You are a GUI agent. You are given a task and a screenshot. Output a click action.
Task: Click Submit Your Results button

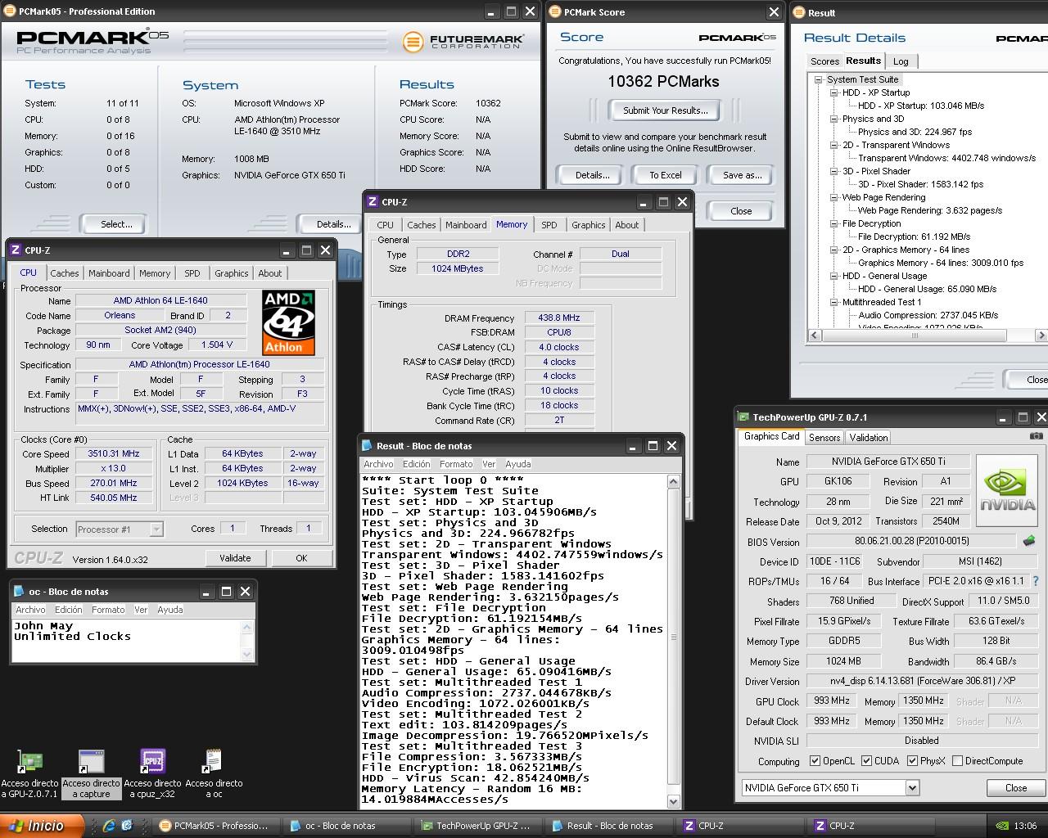tap(665, 110)
